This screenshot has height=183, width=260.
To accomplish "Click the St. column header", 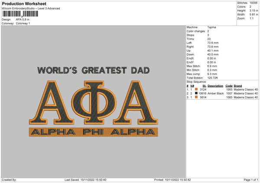I will click(x=204, y=85).
